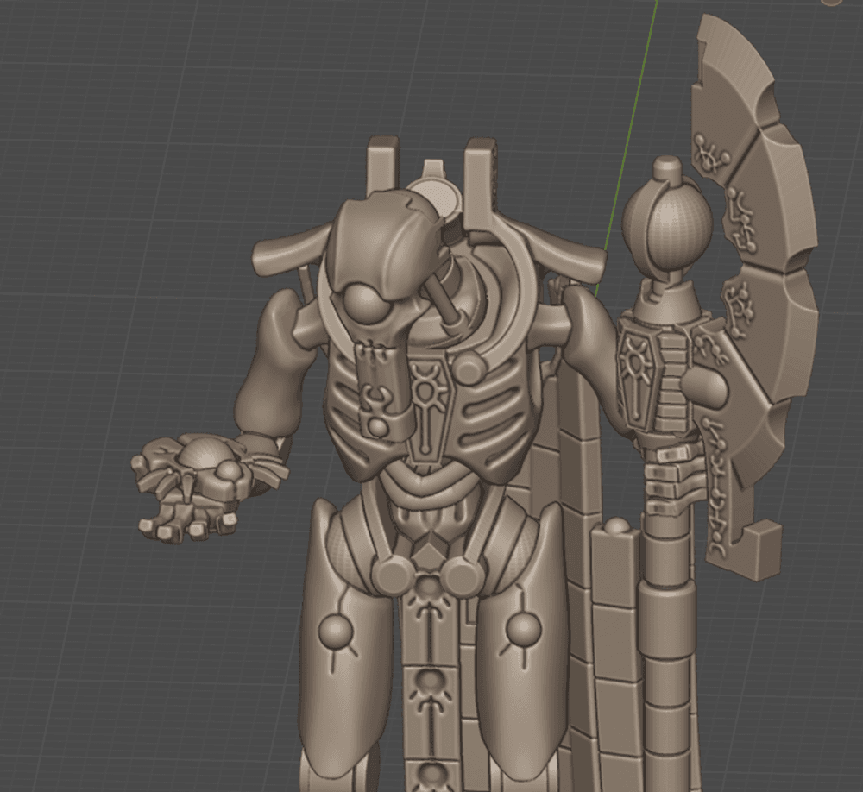Select the central tabard strip between the legs
Image resolution: width=863 pixels, height=792 pixels.
(x=427, y=673)
